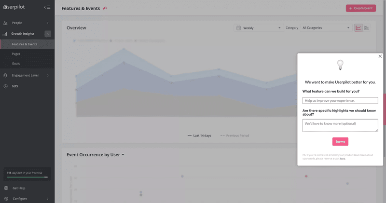Click the Configure gear icon
The width and height of the screenshot is (386, 203).
pos(5,199)
